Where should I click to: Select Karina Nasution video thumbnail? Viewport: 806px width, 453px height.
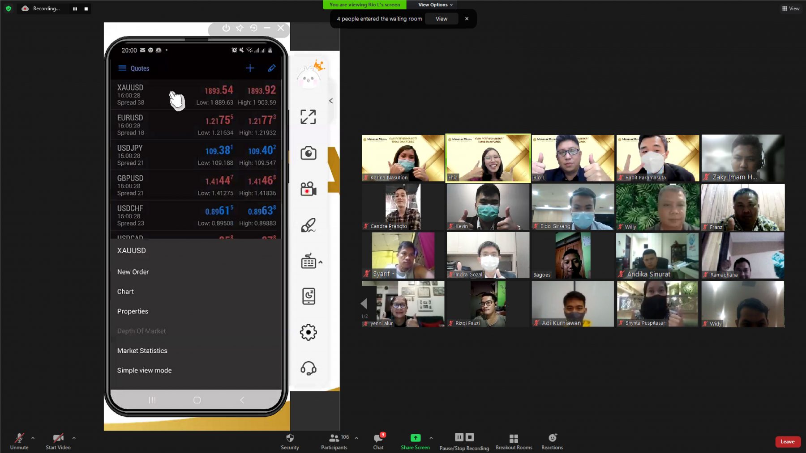403,158
